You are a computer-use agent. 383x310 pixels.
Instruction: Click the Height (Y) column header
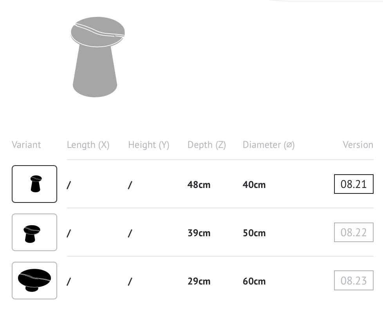(x=149, y=145)
